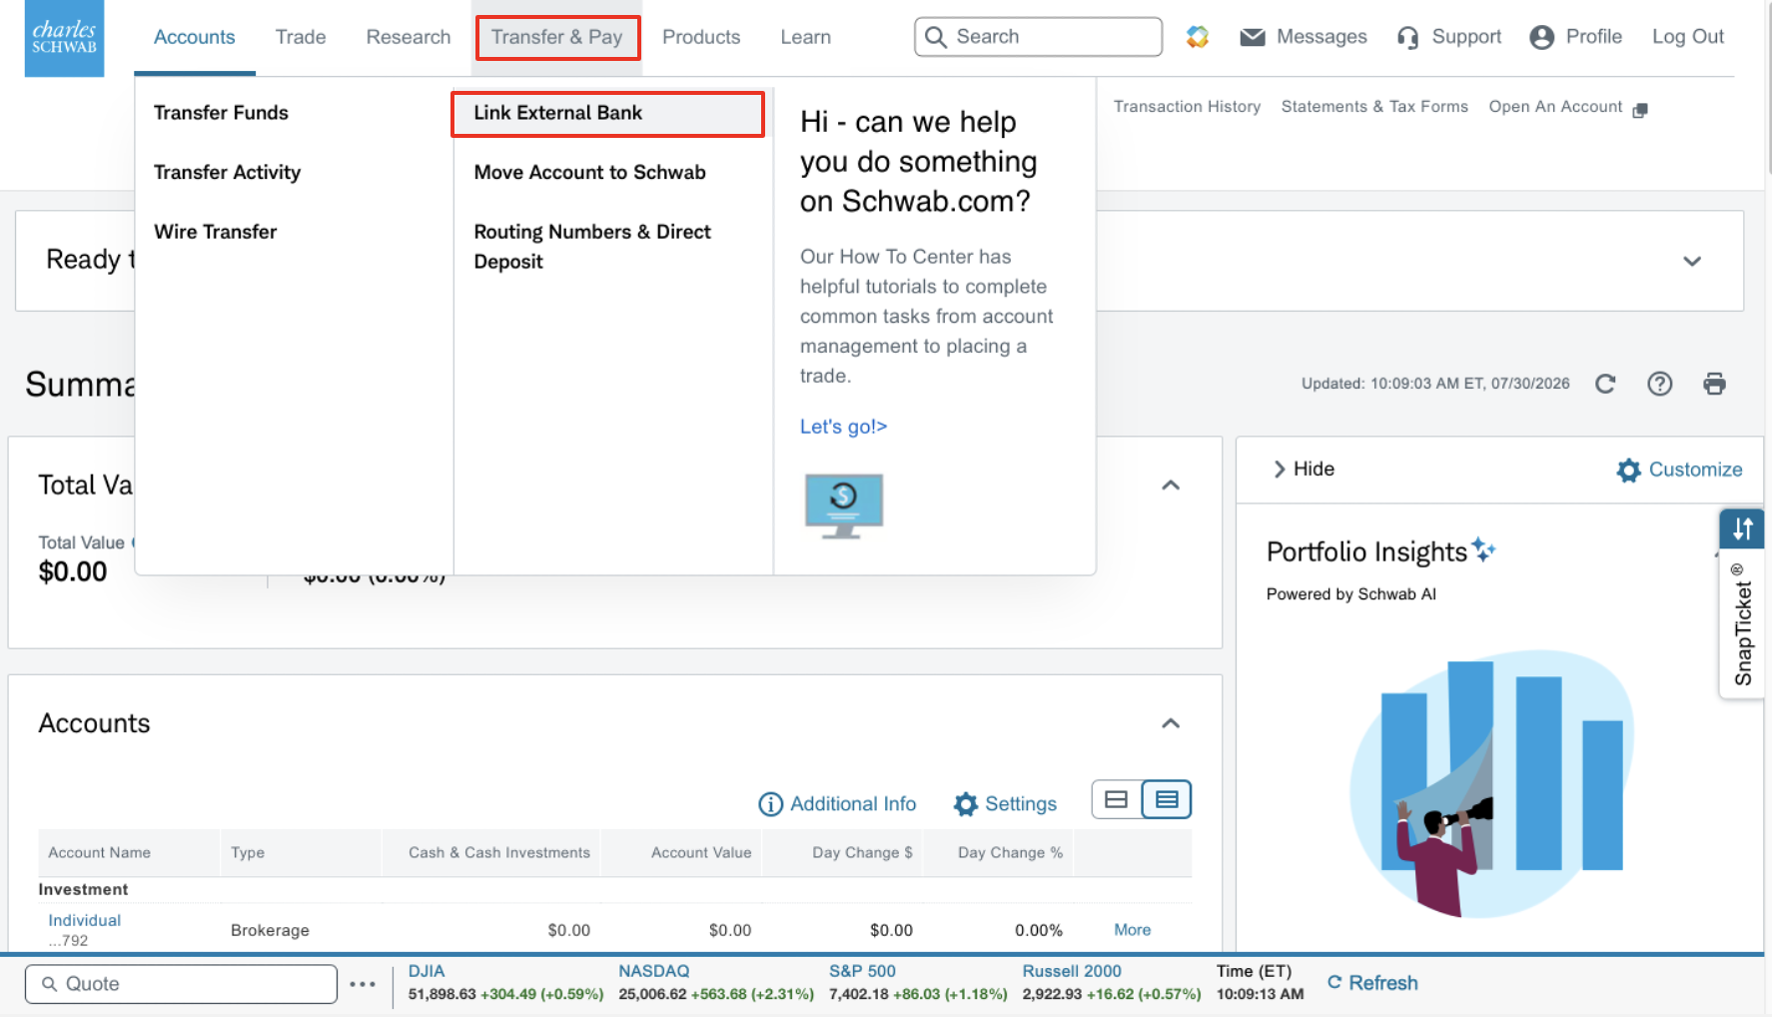
Task: Click the Customize link
Action: coord(1695,470)
